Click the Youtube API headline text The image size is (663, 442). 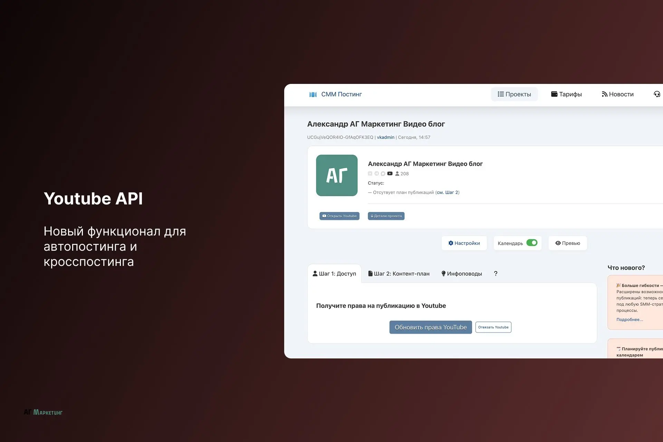93,199
